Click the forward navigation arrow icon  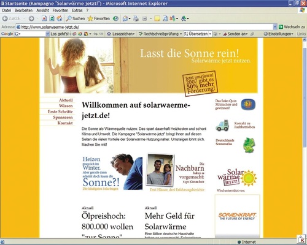coord(31,18)
